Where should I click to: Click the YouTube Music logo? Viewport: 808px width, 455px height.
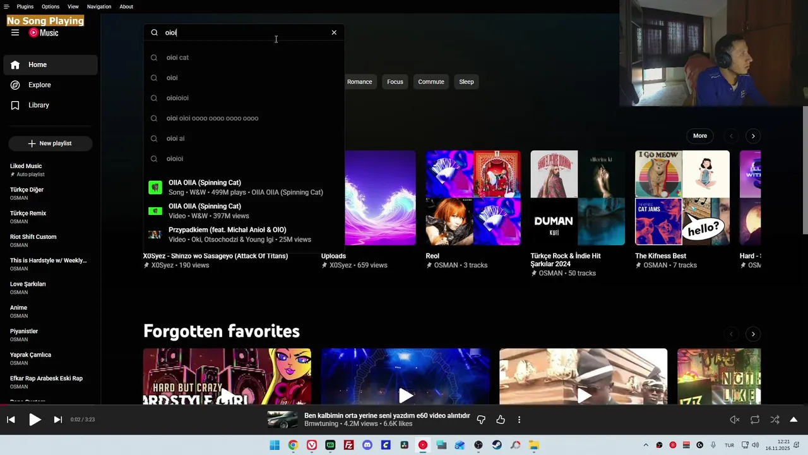click(x=44, y=33)
